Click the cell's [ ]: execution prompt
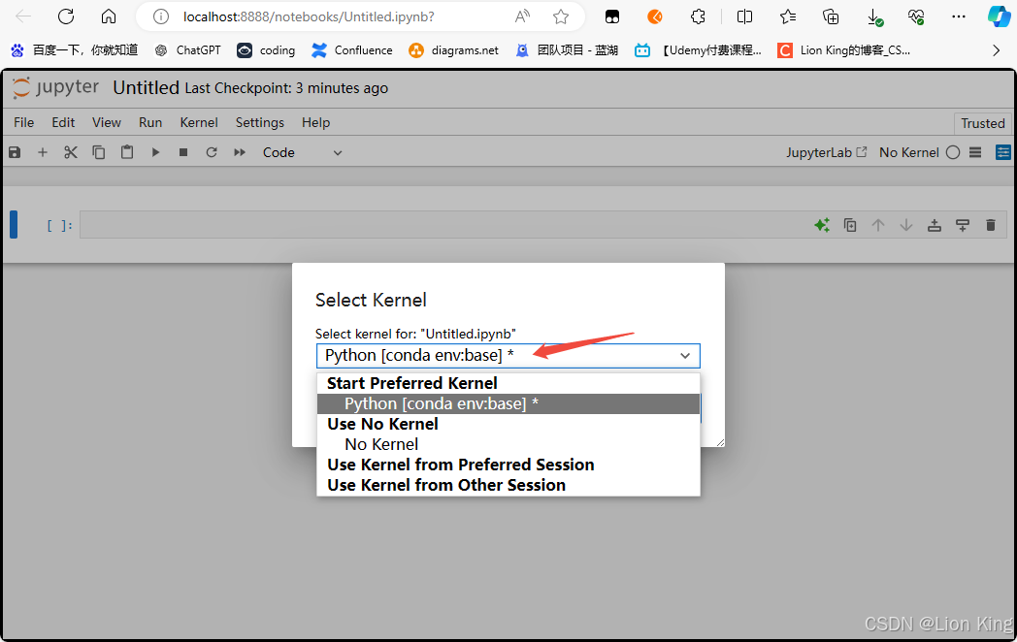The width and height of the screenshot is (1017, 642). pyautogui.click(x=59, y=226)
